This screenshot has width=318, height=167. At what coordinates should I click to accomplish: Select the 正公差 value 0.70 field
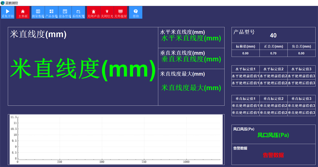click(x=273, y=53)
